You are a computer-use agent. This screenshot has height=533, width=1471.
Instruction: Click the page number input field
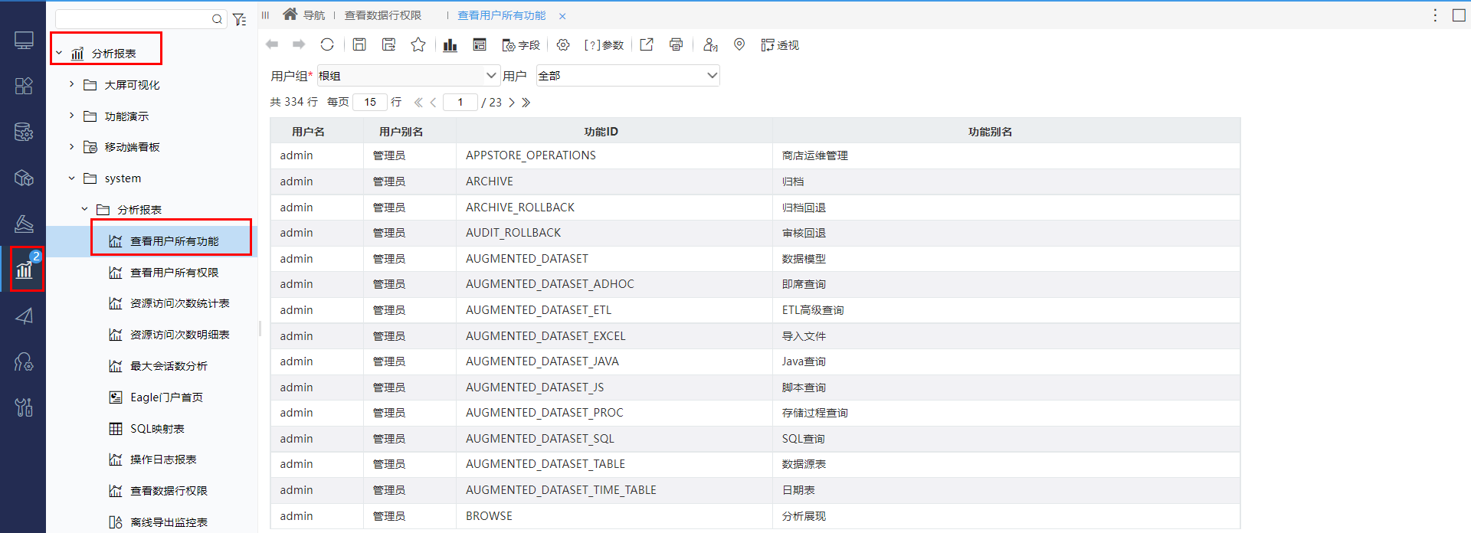coord(460,102)
